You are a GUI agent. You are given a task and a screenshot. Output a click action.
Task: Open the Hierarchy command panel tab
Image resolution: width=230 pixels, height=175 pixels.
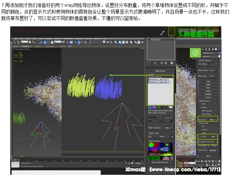click(x=209, y=49)
